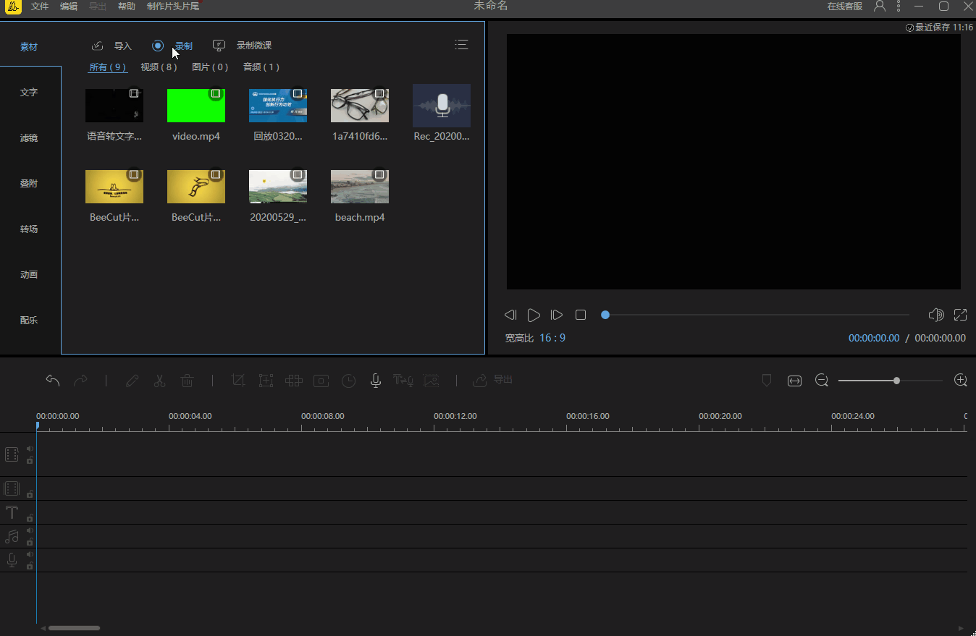Switch to 叠附 sidebar tab
The width and height of the screenshot is (976, 636).
pyautogui.click(x=29, y=184)
